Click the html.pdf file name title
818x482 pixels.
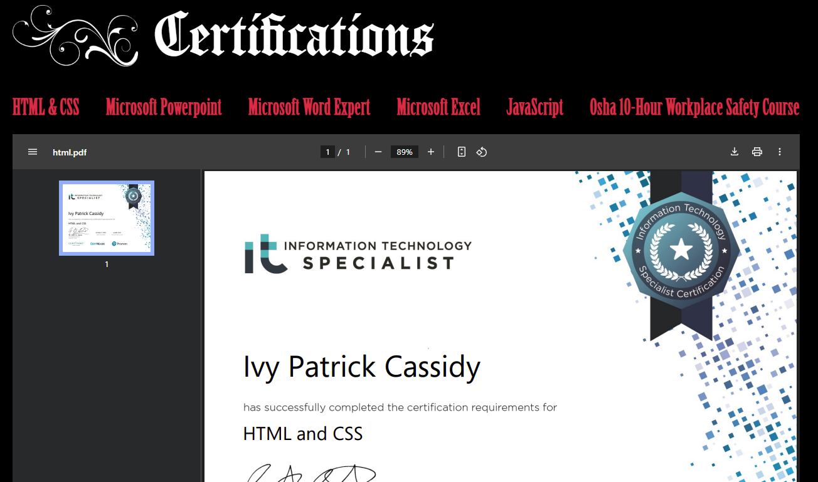70,152
